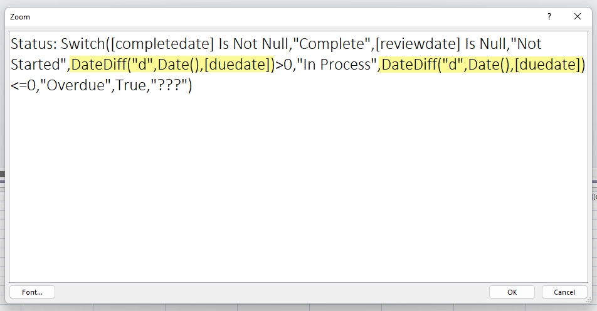Click the "In Process" string literal
Image resolution: width=597 pixels, height=311 pixels.
coord(339,65)
